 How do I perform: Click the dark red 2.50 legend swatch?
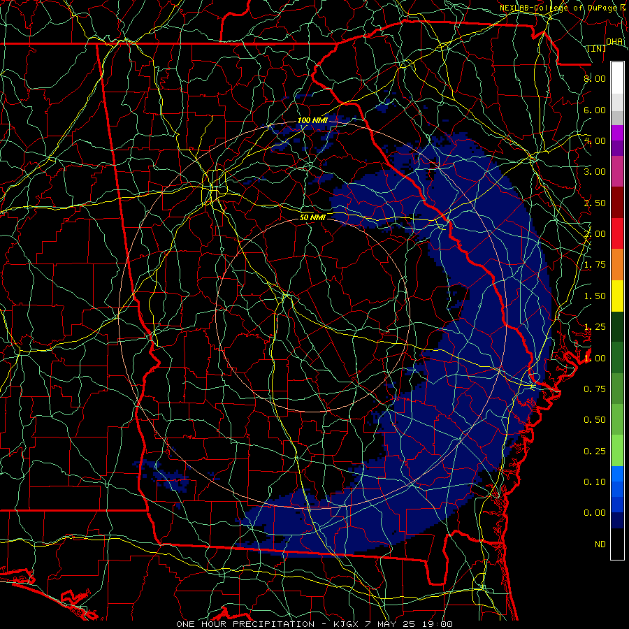point(617,202)
